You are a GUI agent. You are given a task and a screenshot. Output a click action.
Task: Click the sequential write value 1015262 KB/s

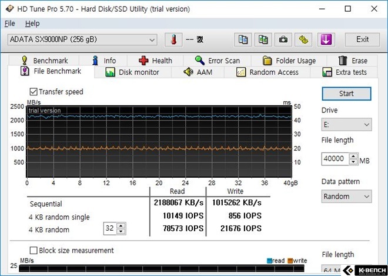click(x=236, y=203)
